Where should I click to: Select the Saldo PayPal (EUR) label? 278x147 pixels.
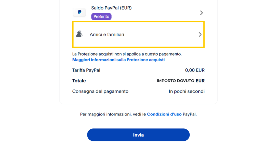pyautogui.click(x=111, y=8)
